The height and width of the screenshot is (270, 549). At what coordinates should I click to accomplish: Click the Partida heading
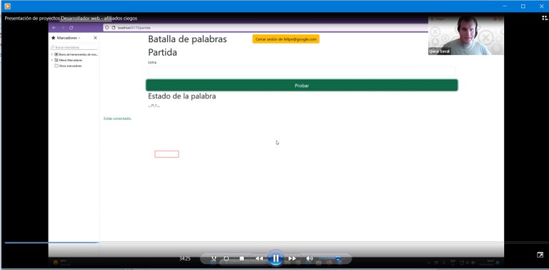(x=162, y=52)
